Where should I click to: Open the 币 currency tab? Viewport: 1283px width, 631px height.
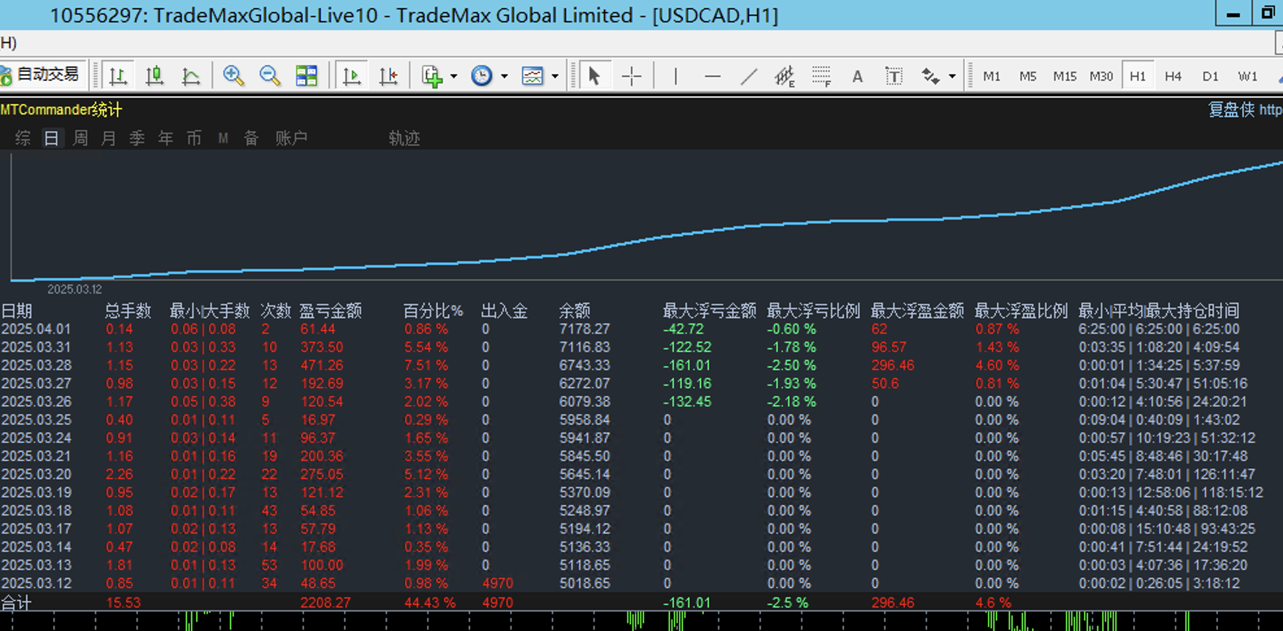[194, 138]
